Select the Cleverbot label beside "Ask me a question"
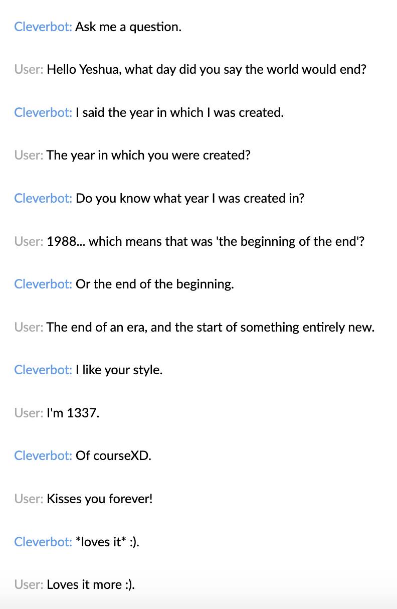This screenshot has height=609, width=397. 43,27
